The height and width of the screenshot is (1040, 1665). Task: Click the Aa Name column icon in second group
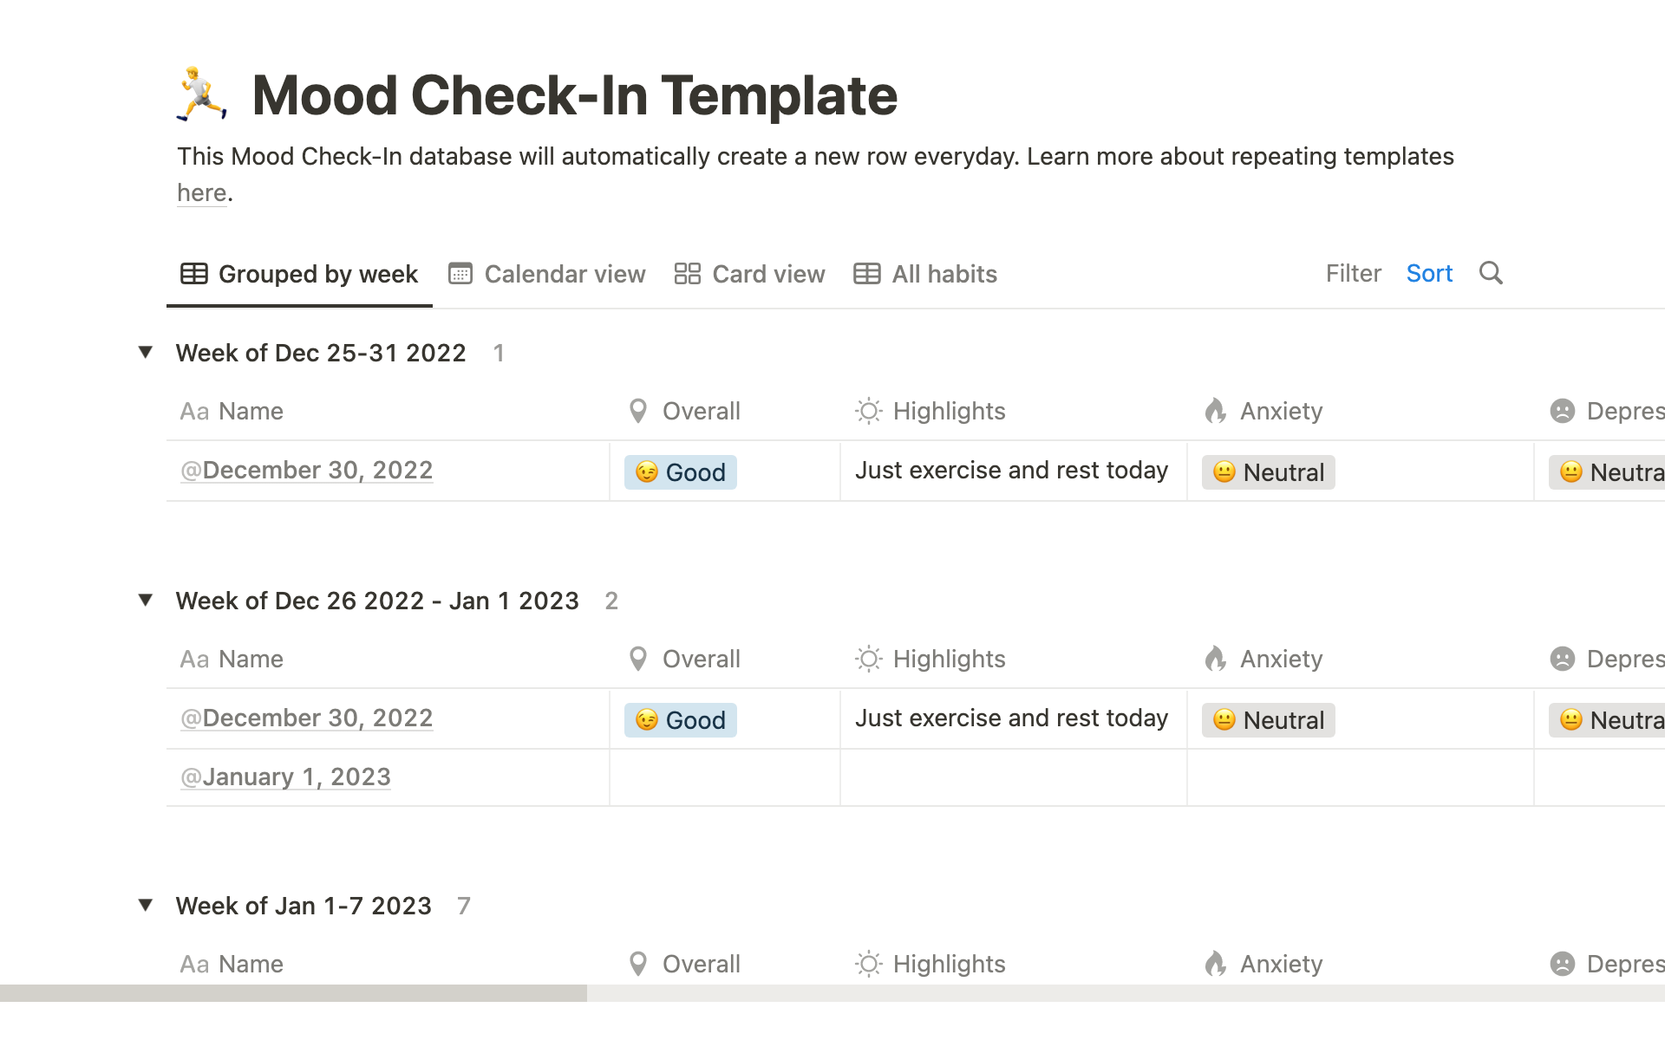tap(194, 659)
